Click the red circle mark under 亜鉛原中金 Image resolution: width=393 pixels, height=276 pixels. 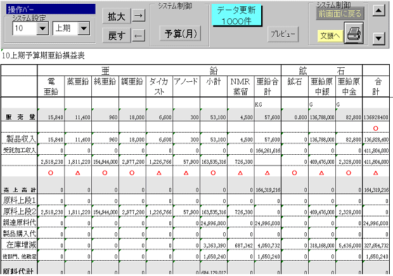(349, 173)
